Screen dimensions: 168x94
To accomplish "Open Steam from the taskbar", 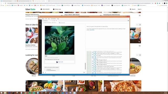I will coord(50,93).
